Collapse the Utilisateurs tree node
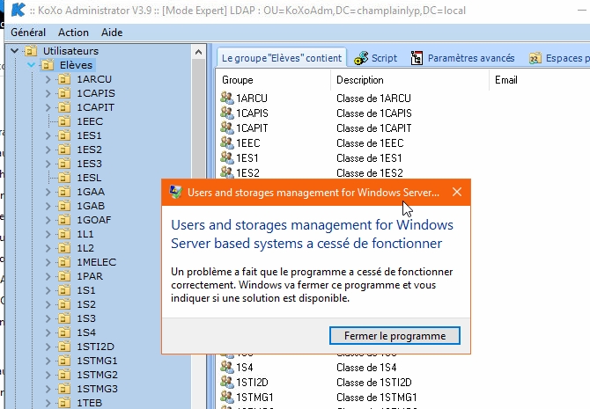Viewport: 590px width, 409px height. 15,50
